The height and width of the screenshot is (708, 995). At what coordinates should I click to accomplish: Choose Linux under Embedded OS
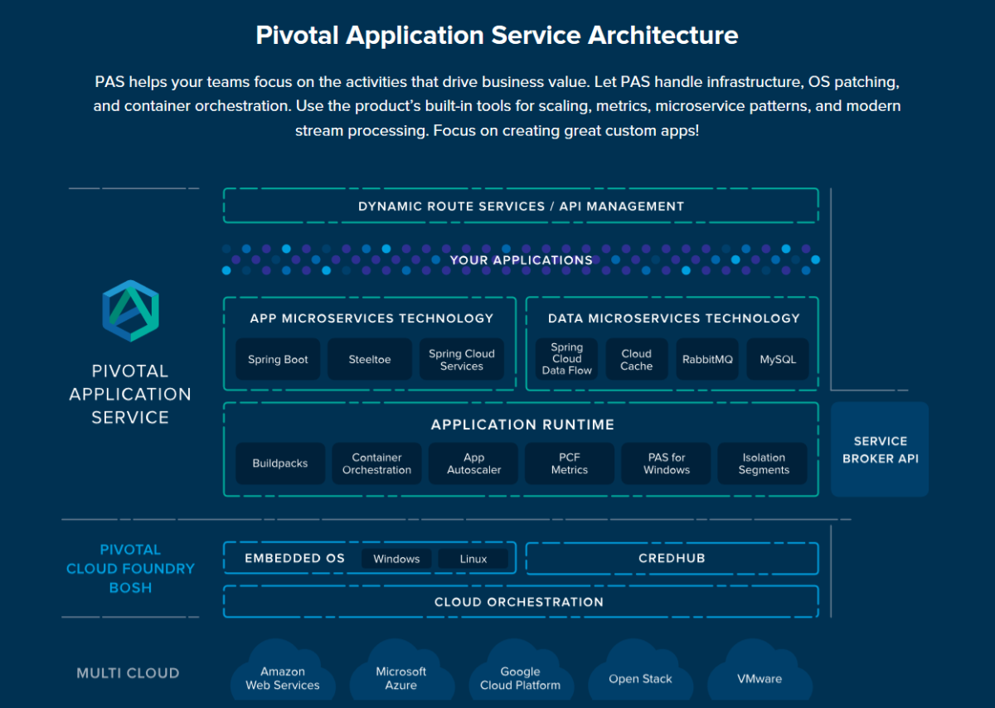(x=473, y=559)
